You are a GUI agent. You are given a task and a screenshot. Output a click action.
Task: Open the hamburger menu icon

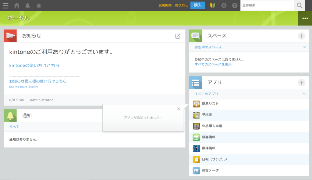[x=5, y=5]
